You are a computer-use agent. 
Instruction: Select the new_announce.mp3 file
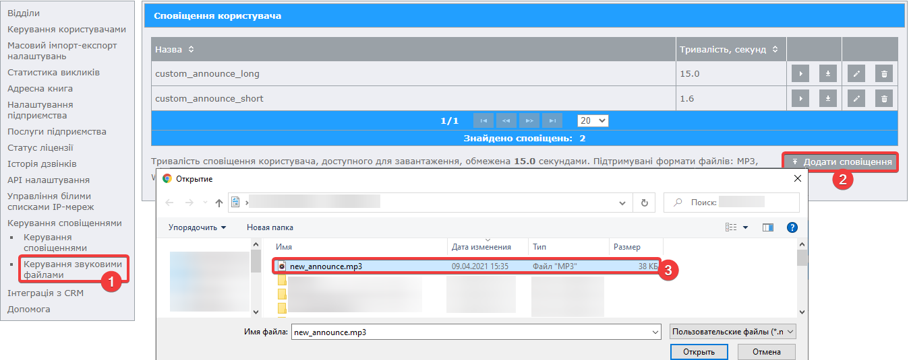tap(326, 266)
